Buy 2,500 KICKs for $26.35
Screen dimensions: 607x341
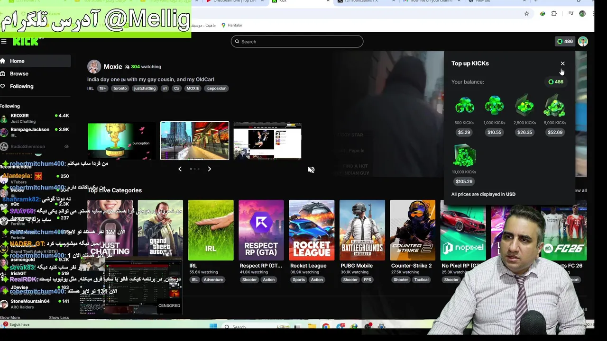click(524, 133)
